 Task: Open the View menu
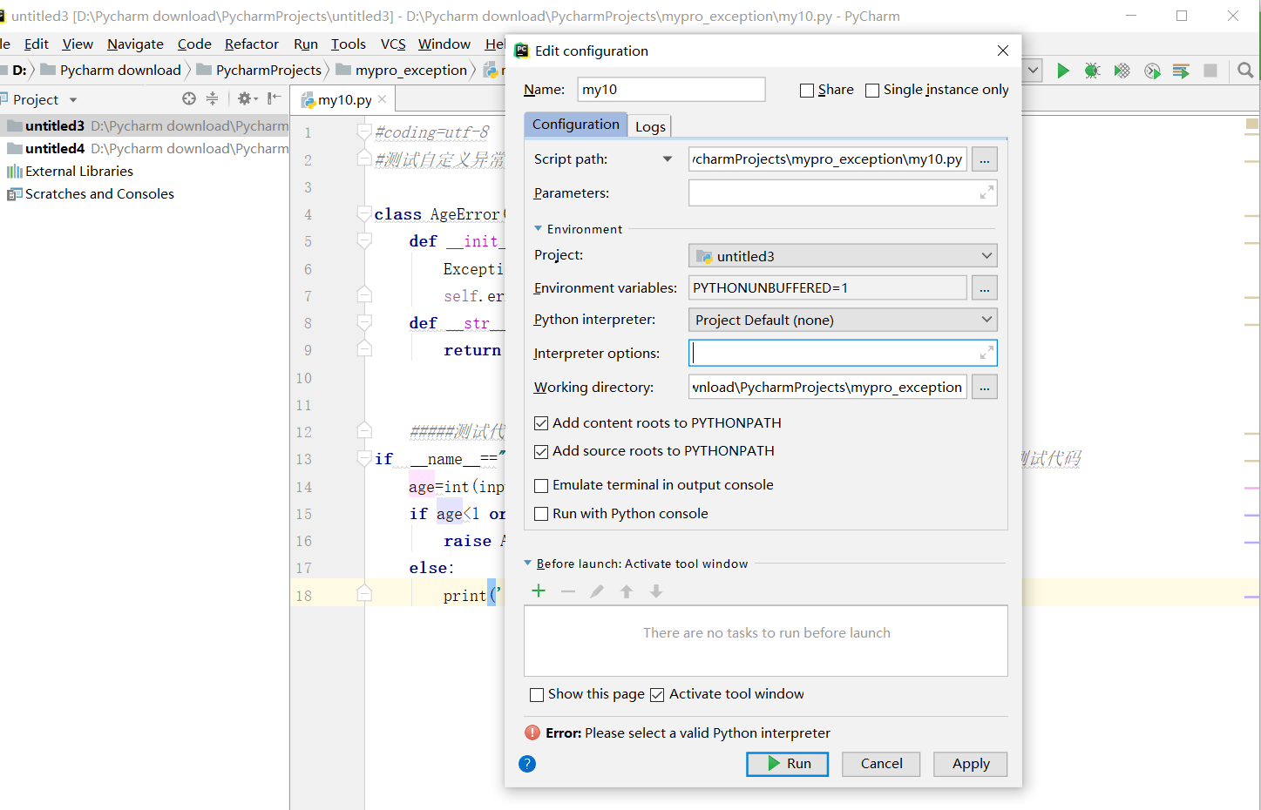click(x=78, y=44)
